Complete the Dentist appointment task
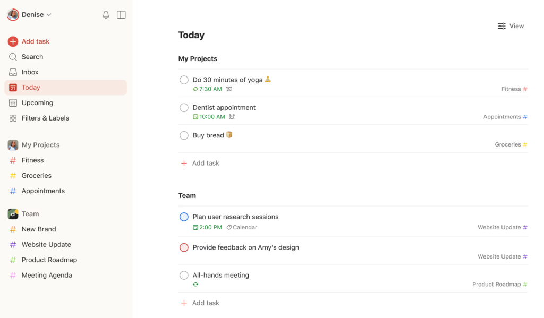This screenshot has width=544, height=318. [x=184, y=107]
